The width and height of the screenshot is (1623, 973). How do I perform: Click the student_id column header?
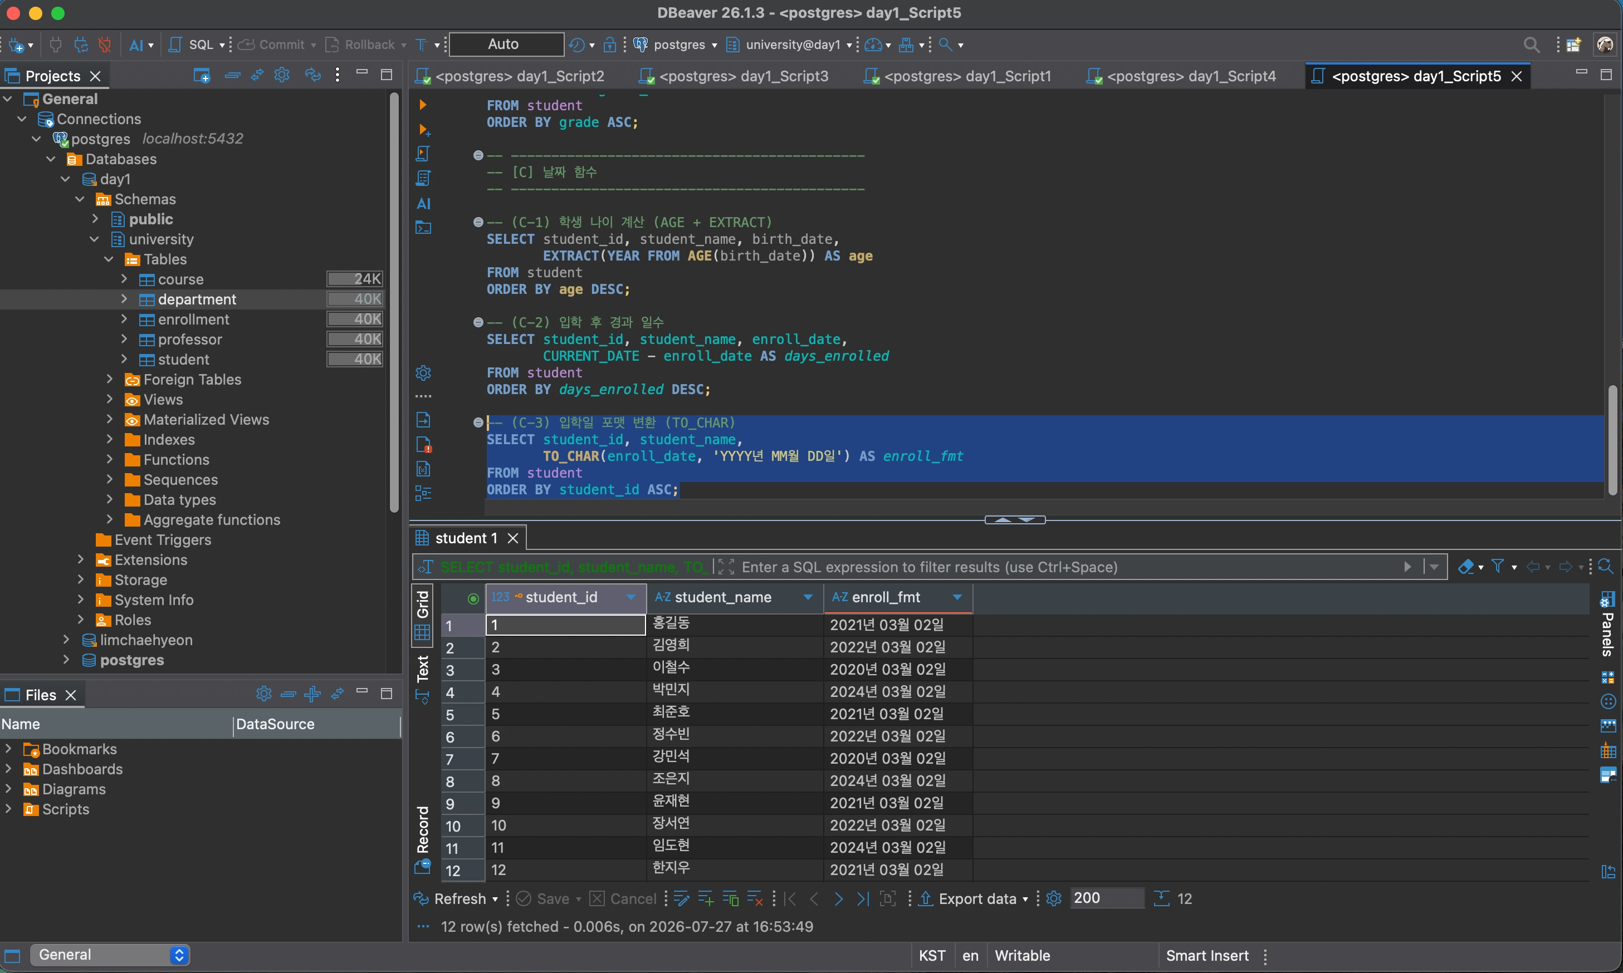coord(565,597)
